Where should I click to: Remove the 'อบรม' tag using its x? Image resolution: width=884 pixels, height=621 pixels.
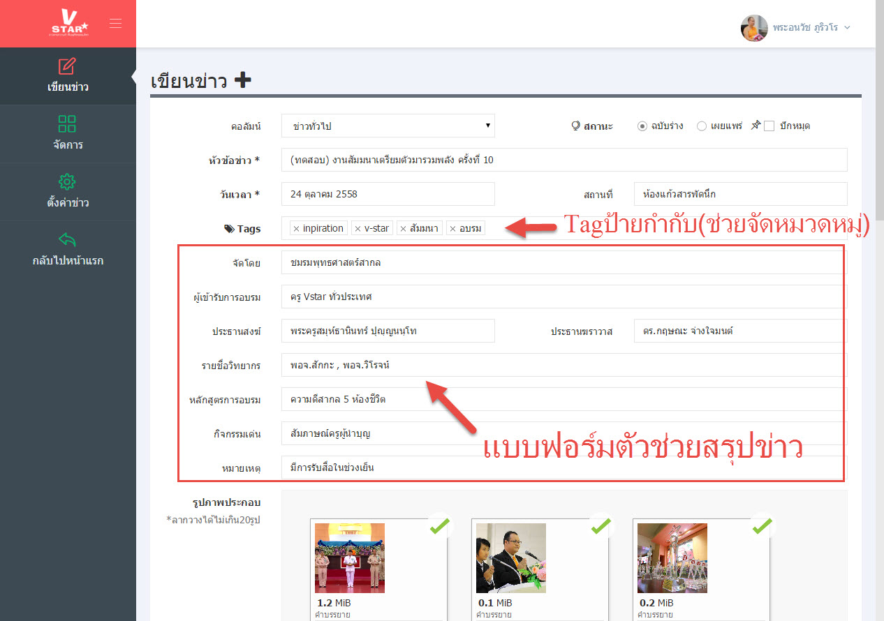point(452,229)
